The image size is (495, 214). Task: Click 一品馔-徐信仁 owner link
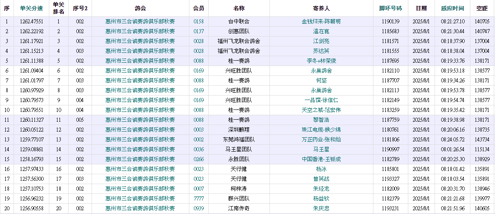pos(321,100)
